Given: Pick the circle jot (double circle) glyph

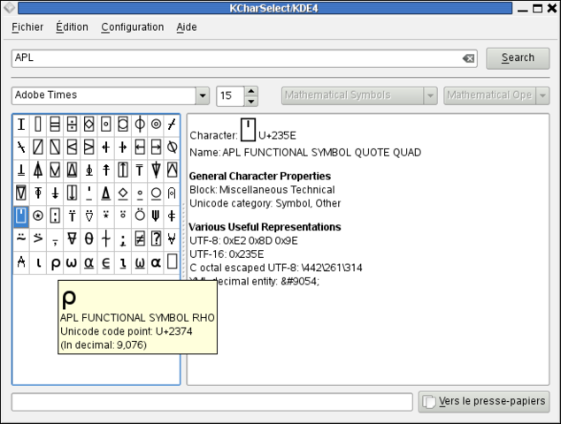Looking at the screenshot, I should click(156, 125).
